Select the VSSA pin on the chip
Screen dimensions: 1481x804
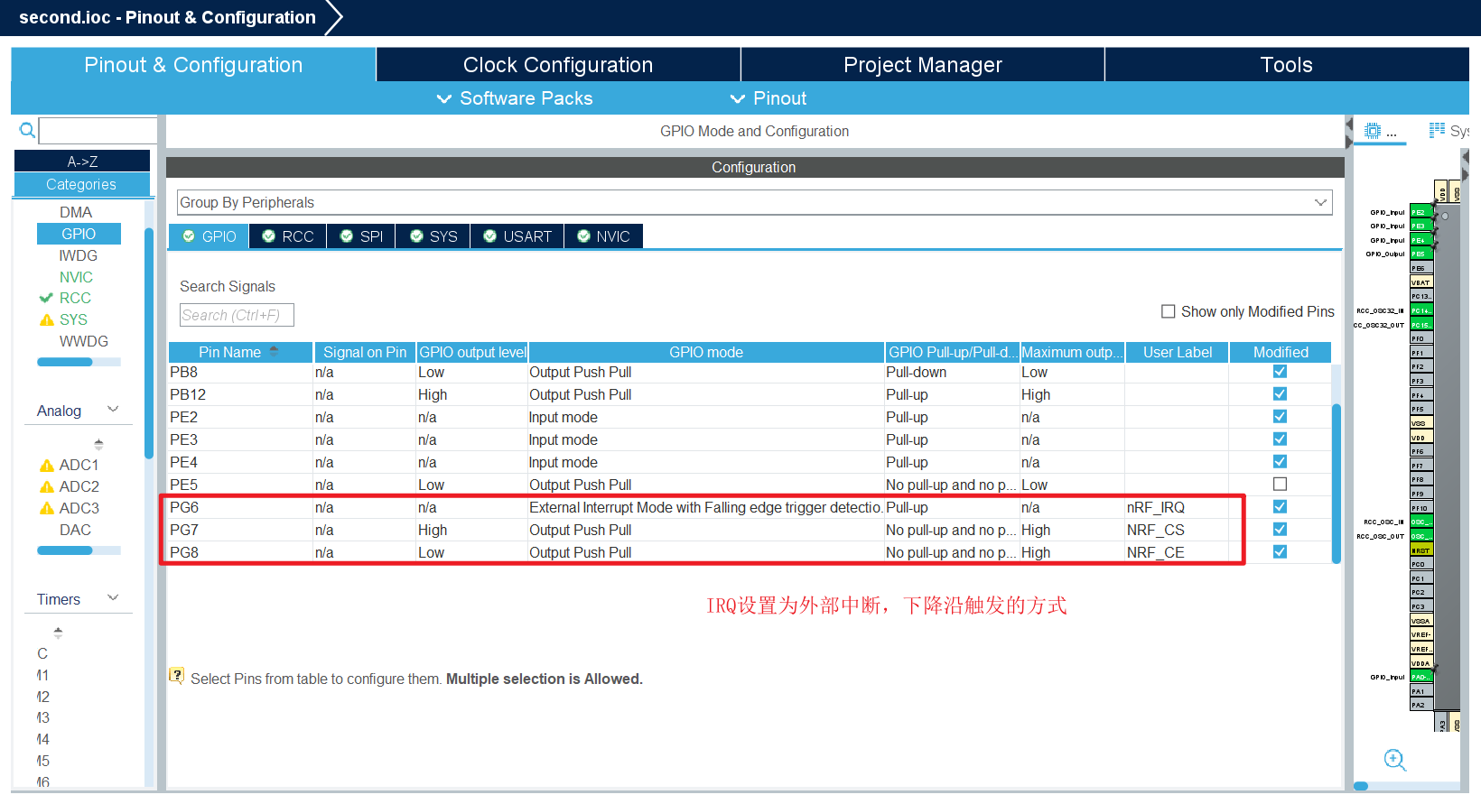point(1420,621)
